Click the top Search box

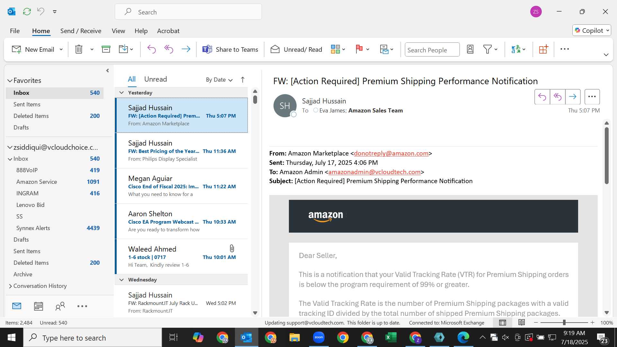pos(188,12)
